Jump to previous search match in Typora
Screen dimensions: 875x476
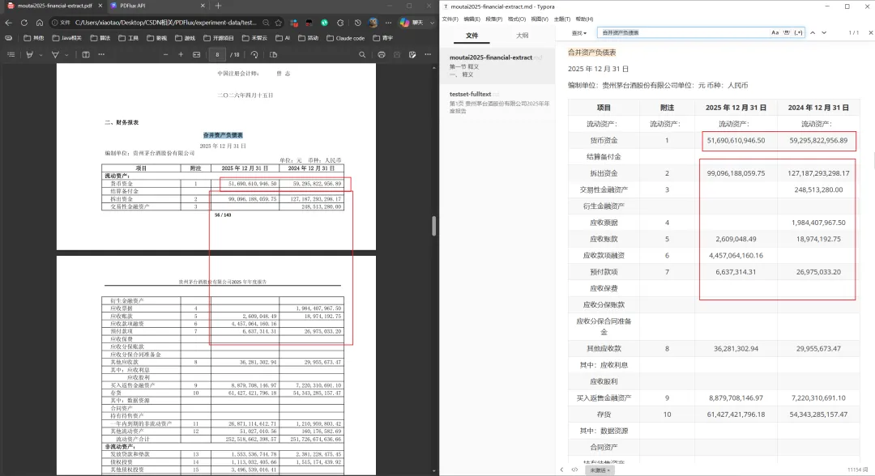click(813, 33)
